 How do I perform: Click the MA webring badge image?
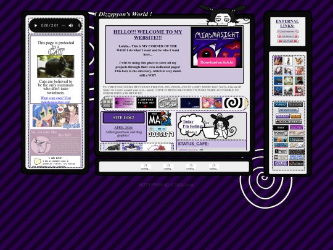(x=160, y=119)
